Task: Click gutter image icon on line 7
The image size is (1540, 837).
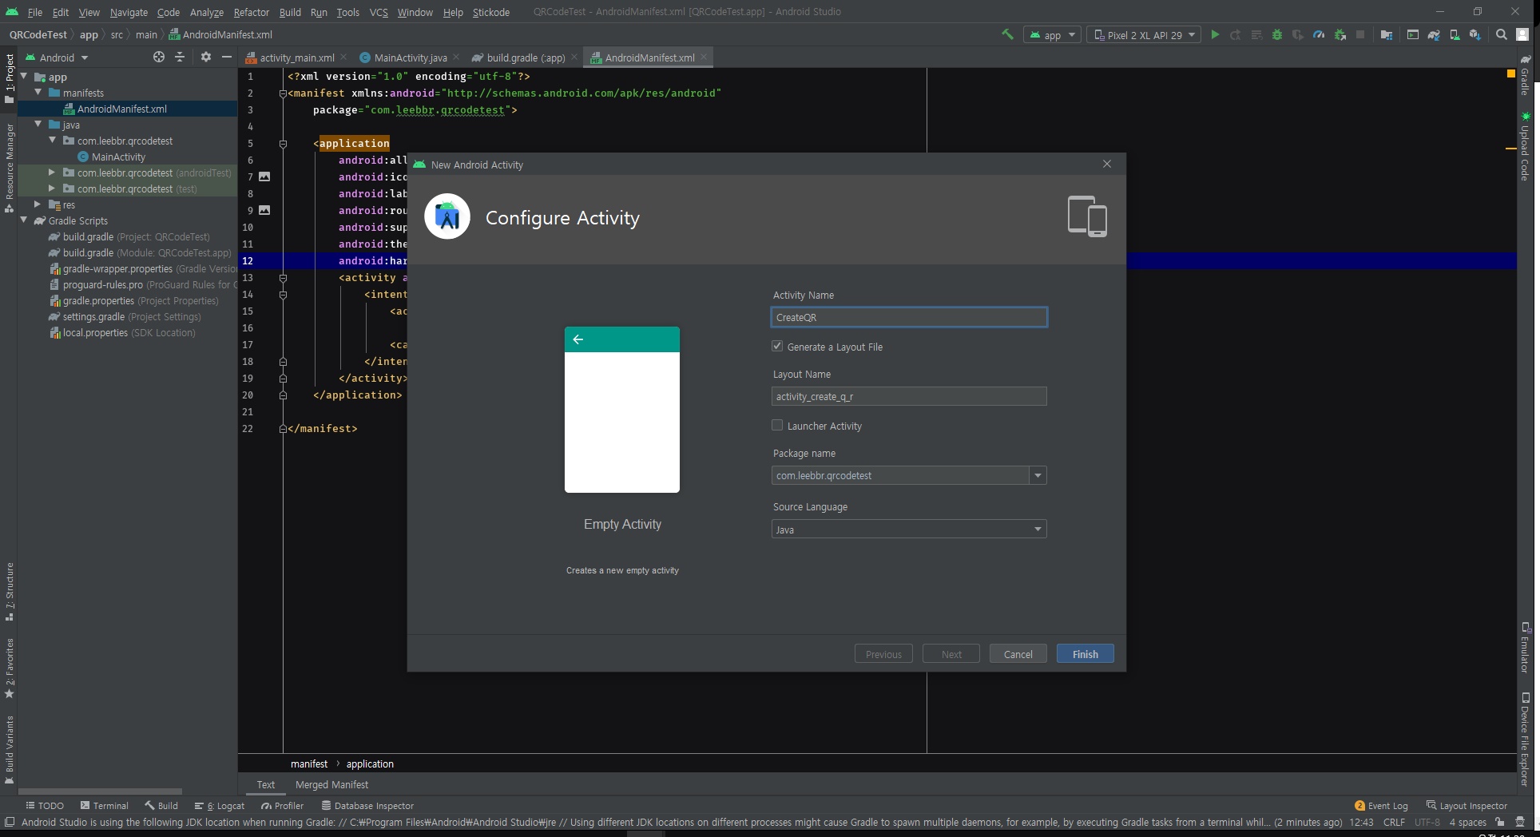Action: (x=264, y=177)
